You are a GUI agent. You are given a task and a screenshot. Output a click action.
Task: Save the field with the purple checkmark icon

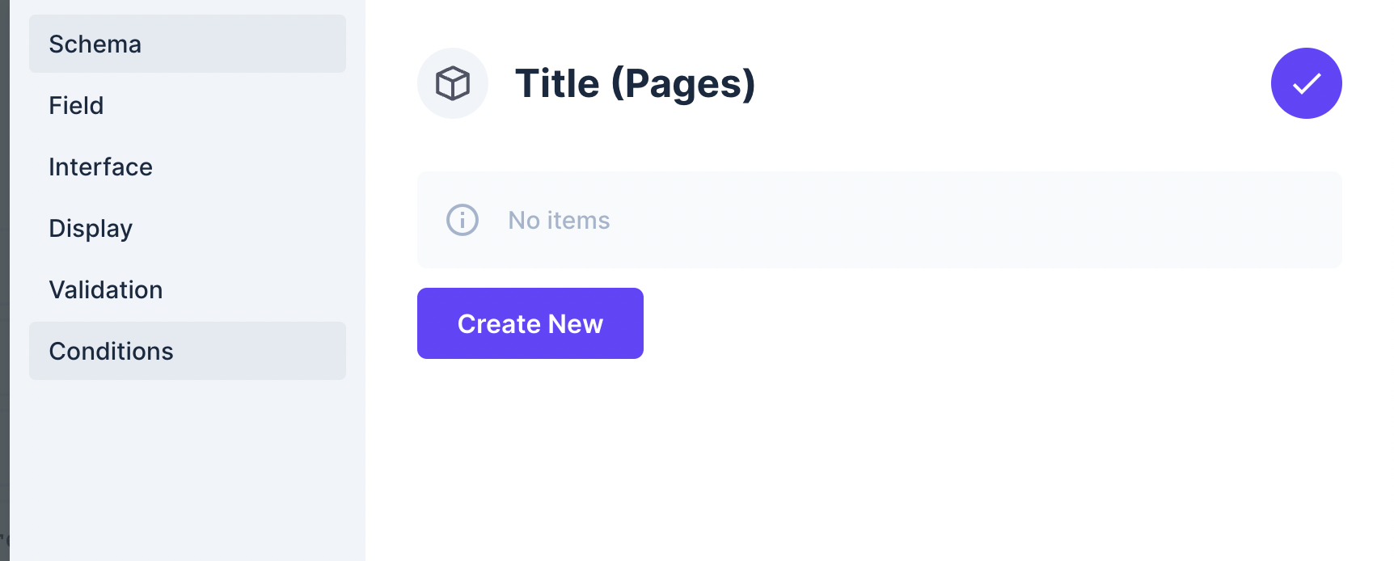(x=1306, y=83)
